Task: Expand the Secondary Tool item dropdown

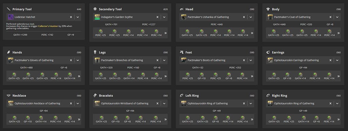Action: 164,17
